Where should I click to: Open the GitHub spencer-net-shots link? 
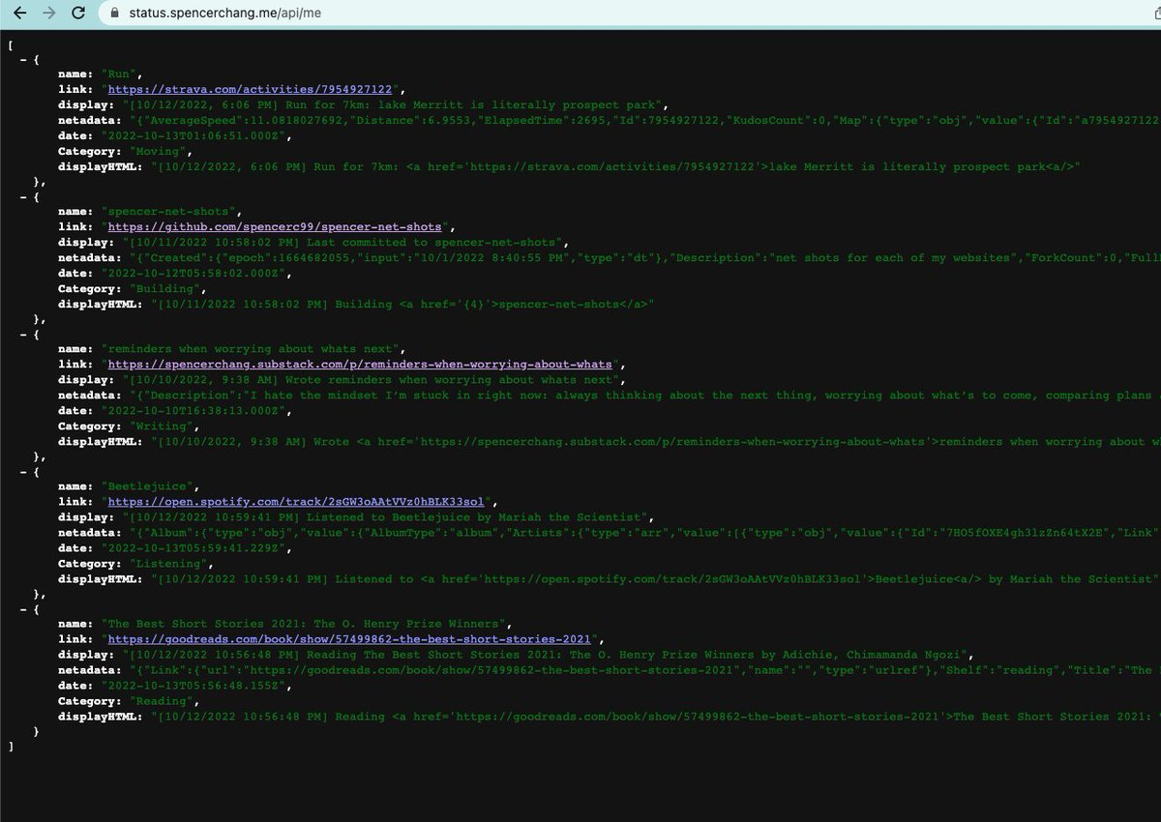pos(275,226)
